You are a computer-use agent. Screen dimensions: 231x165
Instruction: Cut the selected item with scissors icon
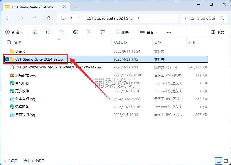pos(35,32)
